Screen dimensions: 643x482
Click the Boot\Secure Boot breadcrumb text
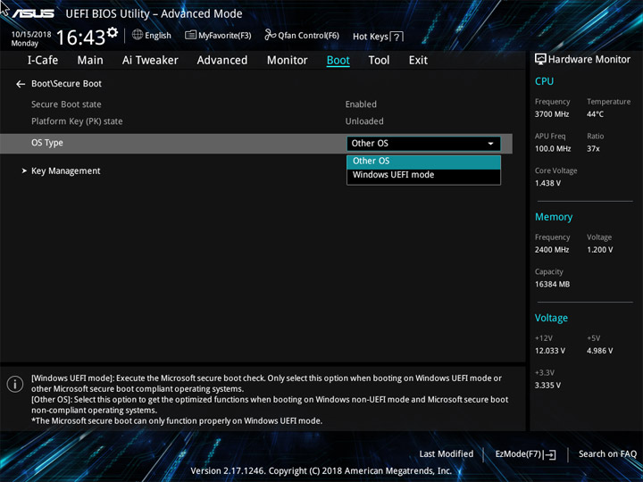point(66,84)
